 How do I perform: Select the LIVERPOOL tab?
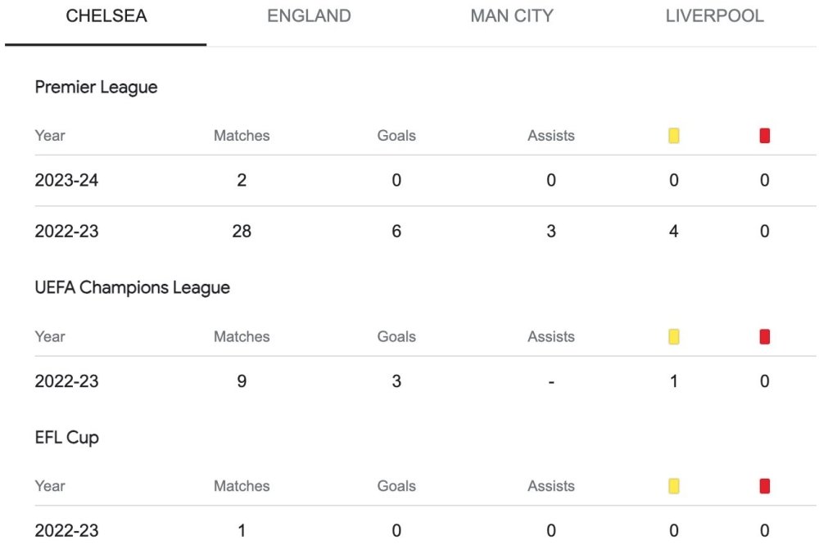click(714, 16)
